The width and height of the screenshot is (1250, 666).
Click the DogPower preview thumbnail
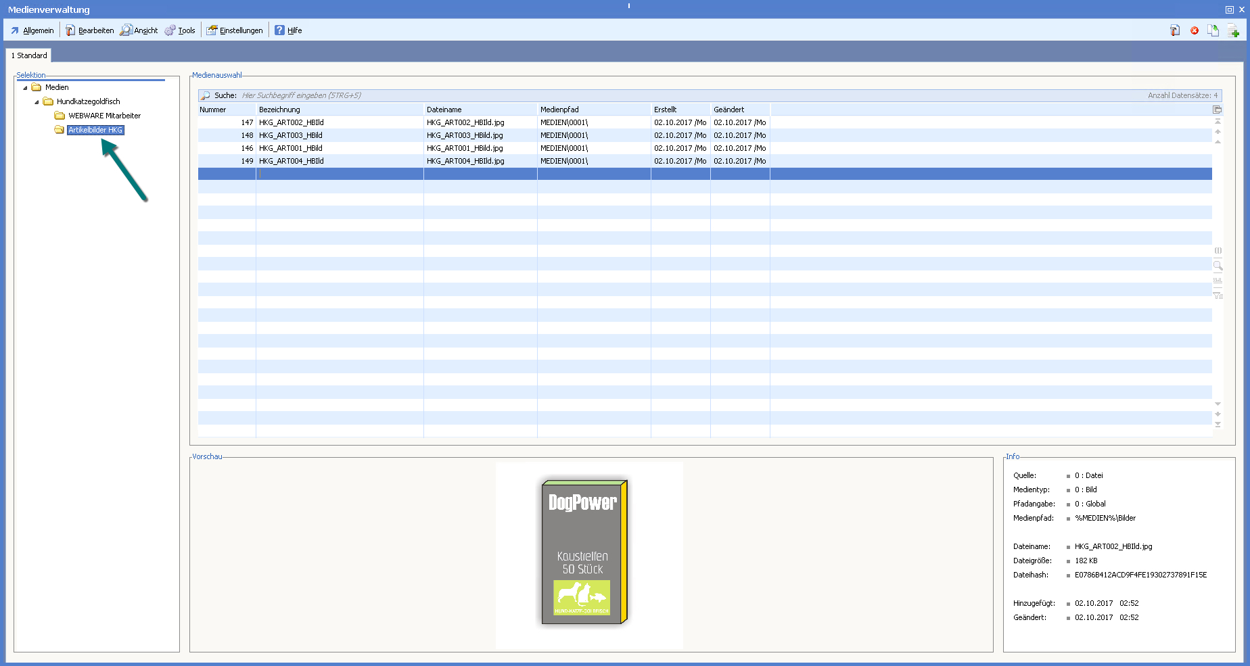click(586, 552)
